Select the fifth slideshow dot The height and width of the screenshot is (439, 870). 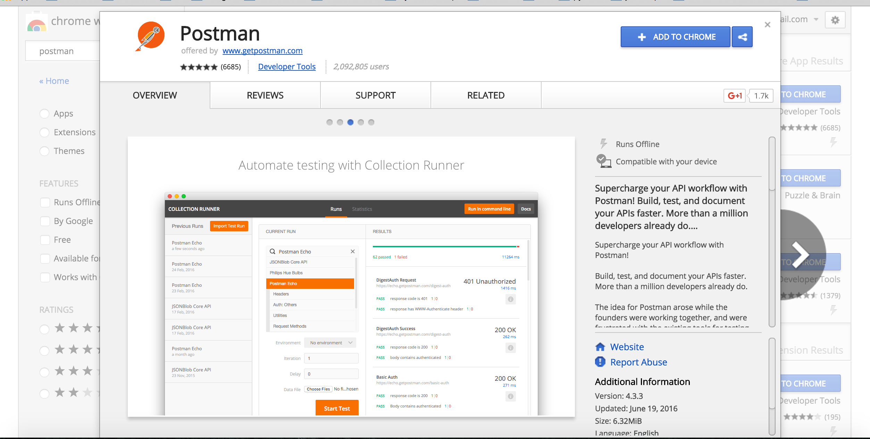pyautogui.click(x=371, y=122)
